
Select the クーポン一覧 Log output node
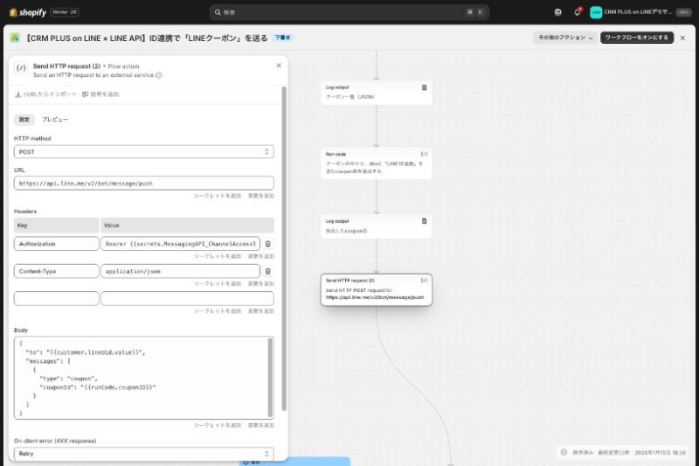pyautogui.click(x=377, y=93)
